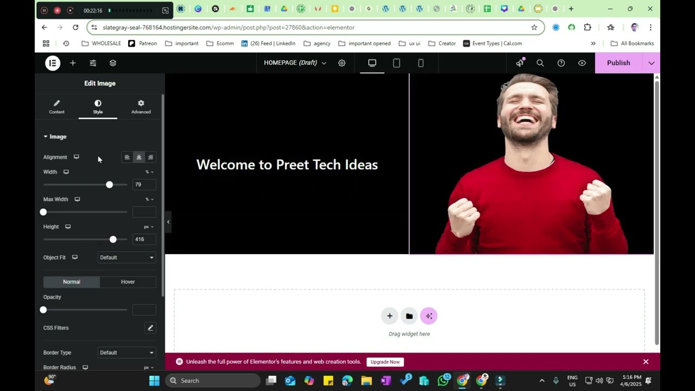Switch to desktop device view
This screenshot has height=391, width=695.
click(x=372, y=63)
